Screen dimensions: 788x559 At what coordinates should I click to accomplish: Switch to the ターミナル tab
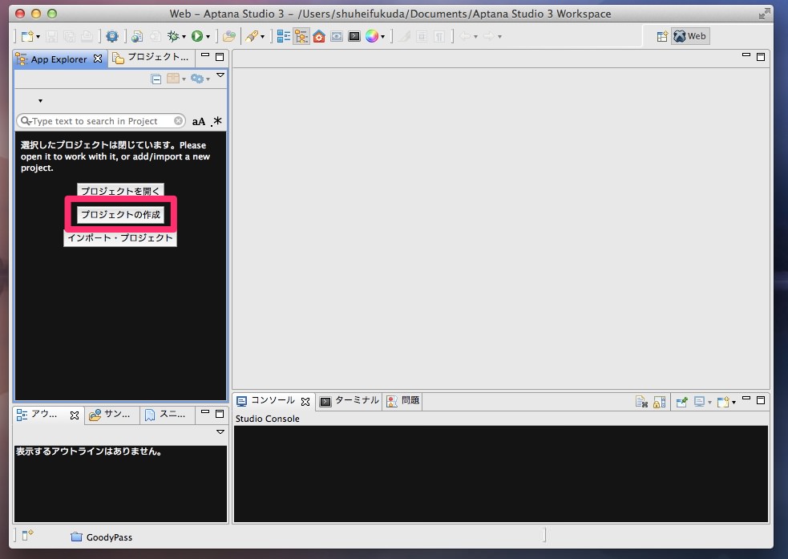click(350, 401)
